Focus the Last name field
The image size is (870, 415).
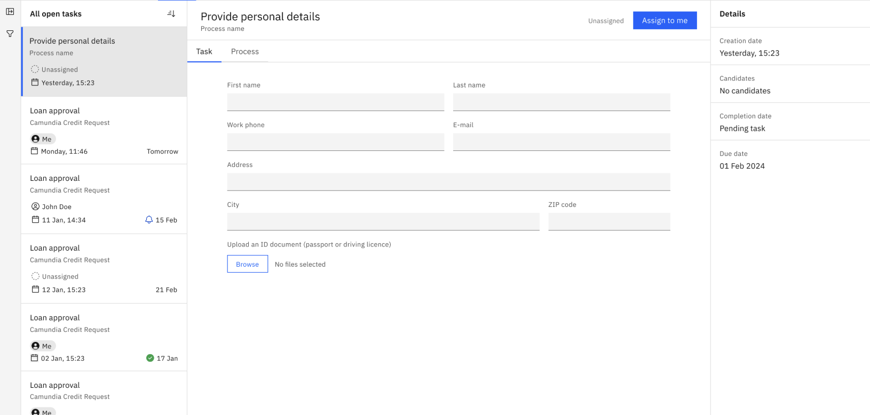tap(561, 102)
